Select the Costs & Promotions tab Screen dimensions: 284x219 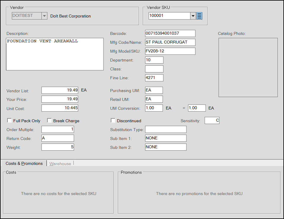pyautogui.click(x=24, y=163)
